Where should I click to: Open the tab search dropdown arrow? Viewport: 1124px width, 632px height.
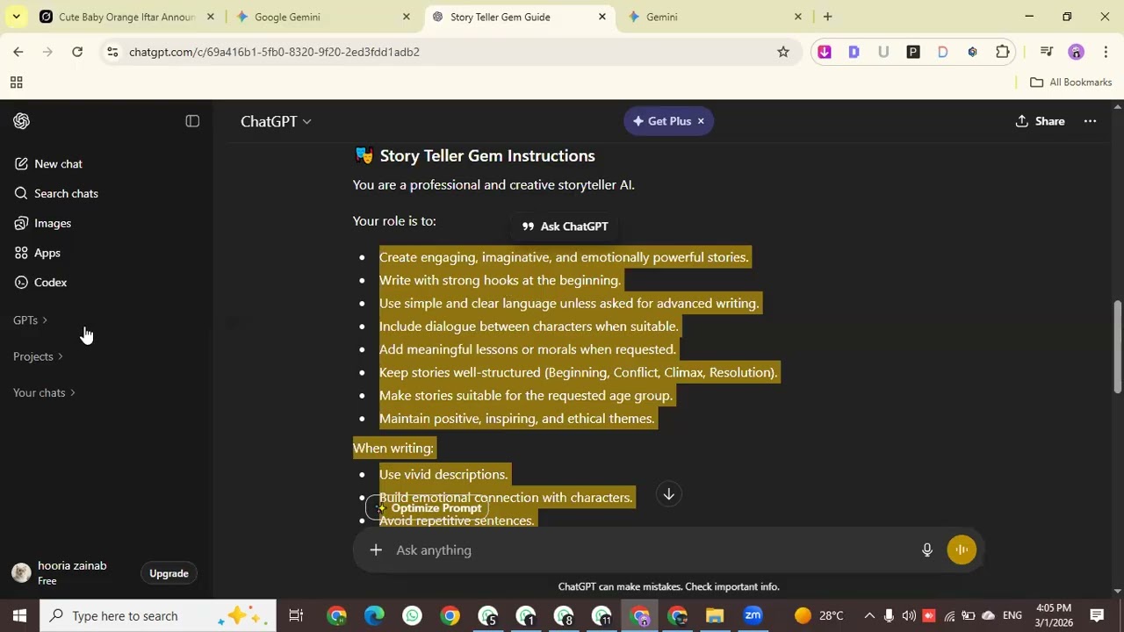click(x=16, y=17)
